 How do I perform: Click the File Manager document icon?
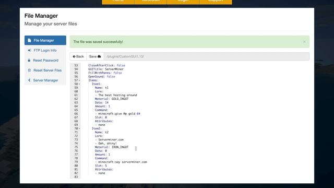pyautogui.click(x=29, y=40)
